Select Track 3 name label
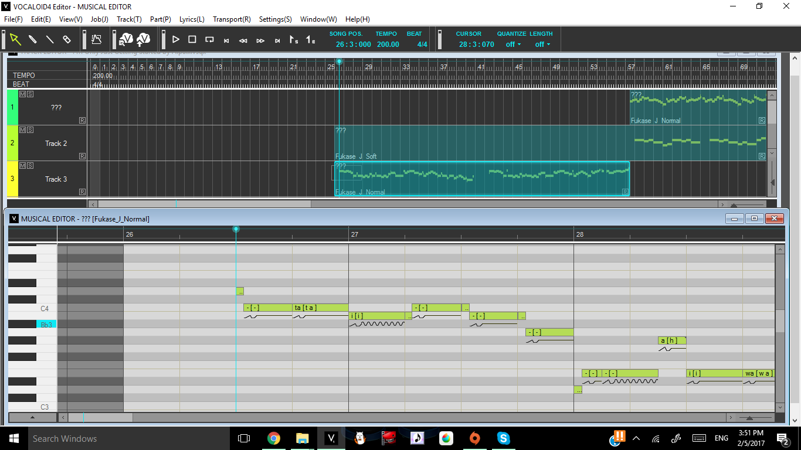 [56, 179]
